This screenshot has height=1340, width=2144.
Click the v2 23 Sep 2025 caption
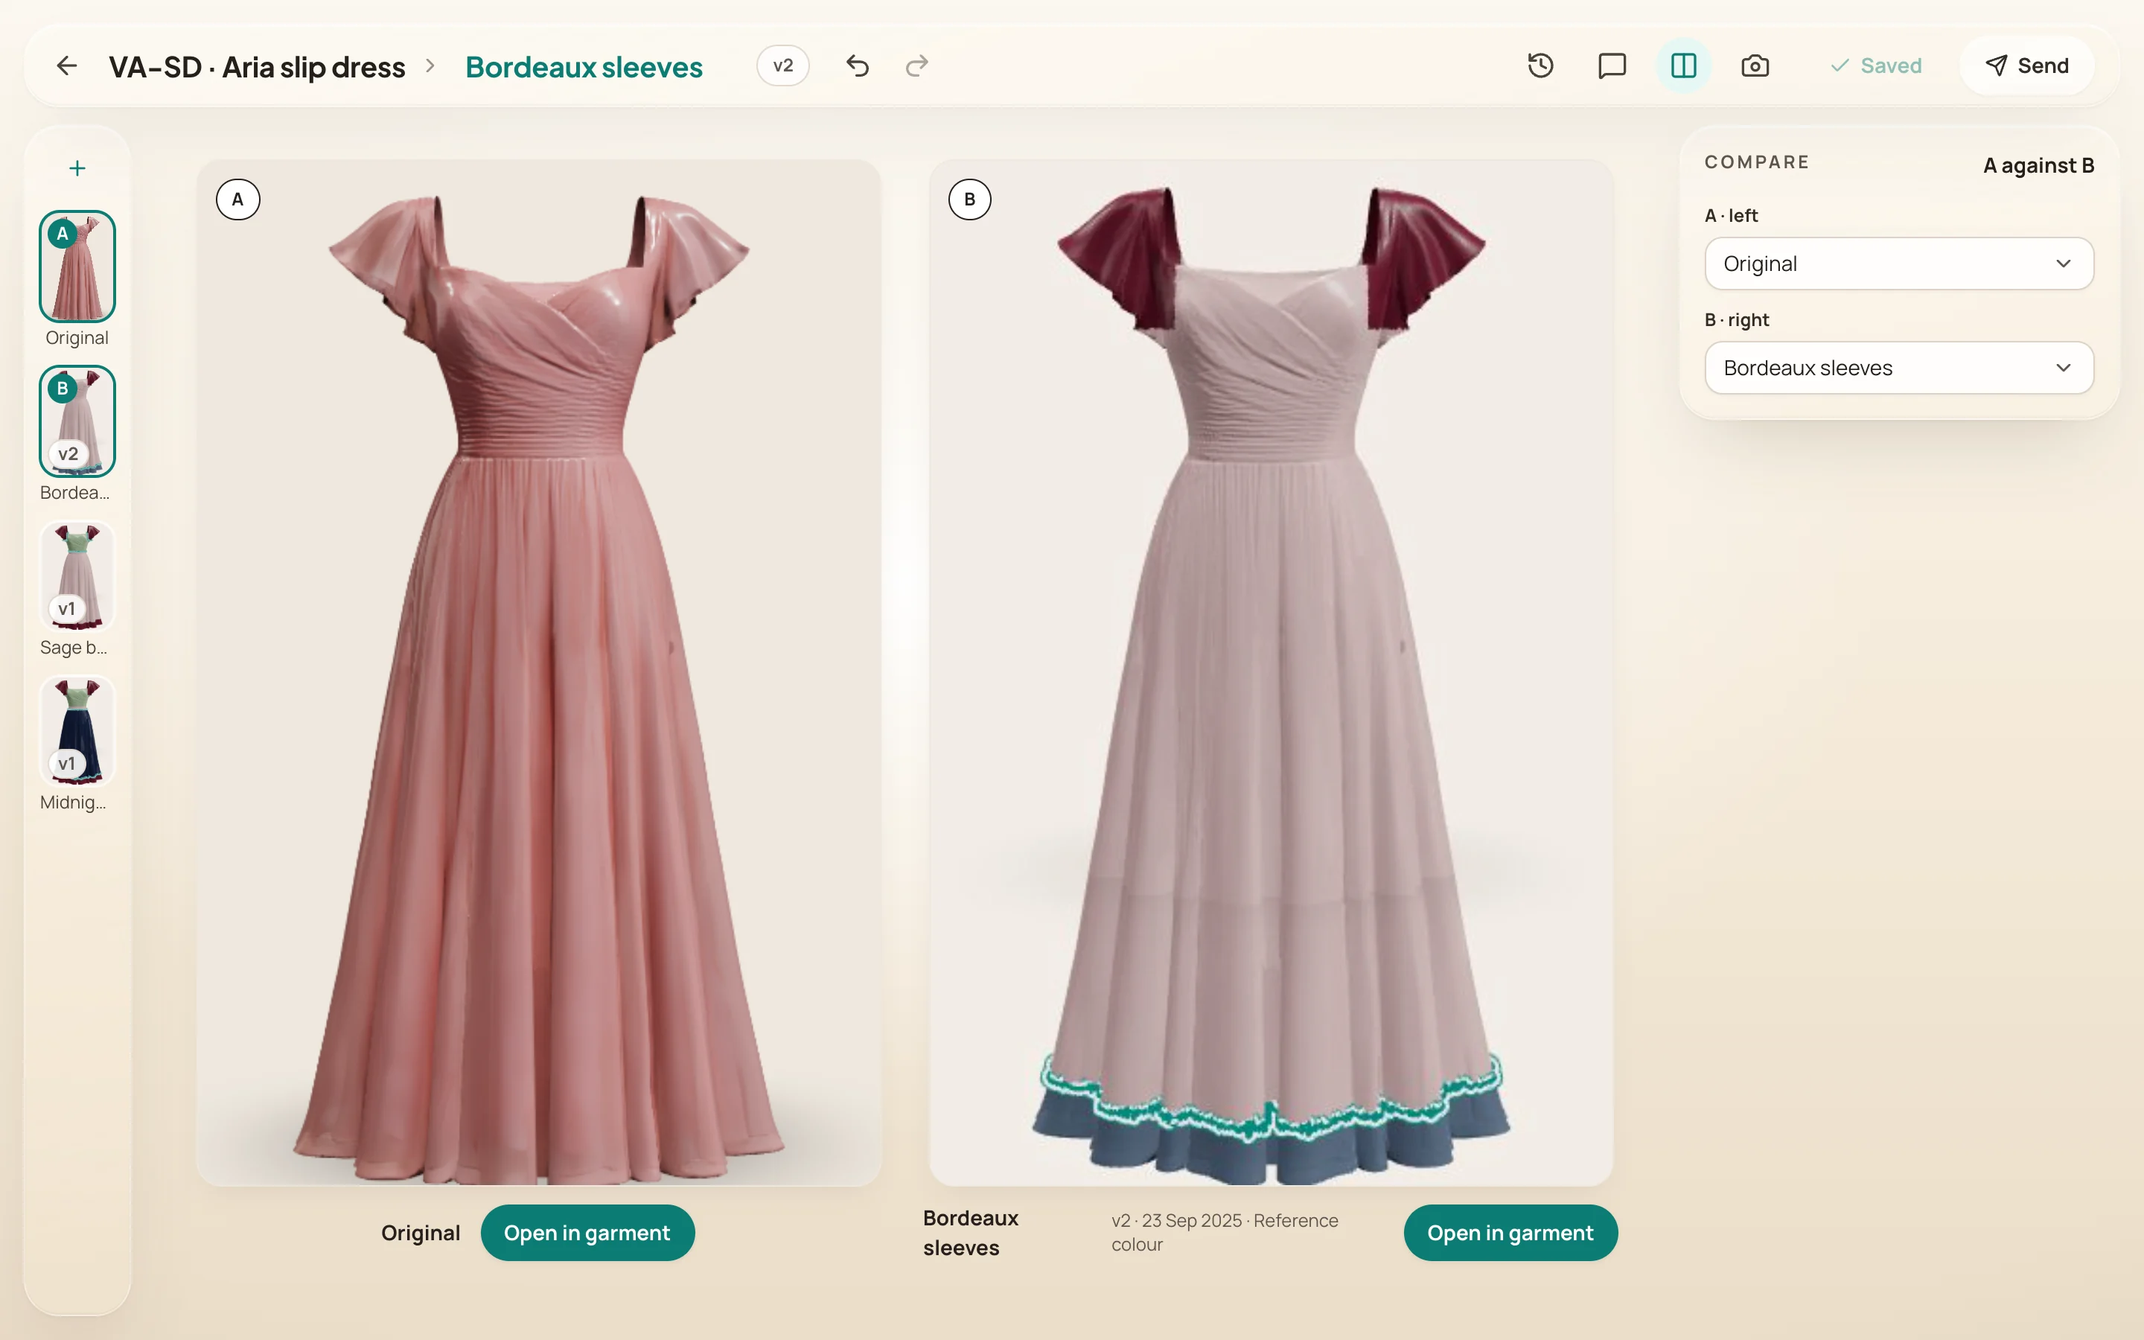click(1225, 1233)
